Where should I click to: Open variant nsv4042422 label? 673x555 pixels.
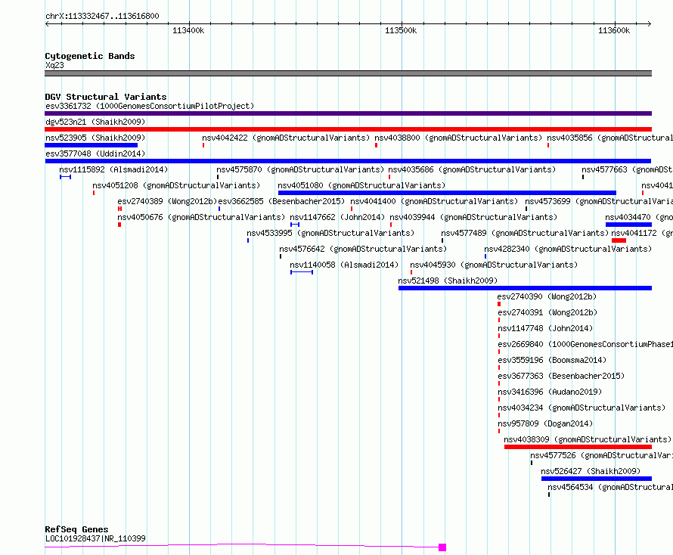[x=286, y=138]
